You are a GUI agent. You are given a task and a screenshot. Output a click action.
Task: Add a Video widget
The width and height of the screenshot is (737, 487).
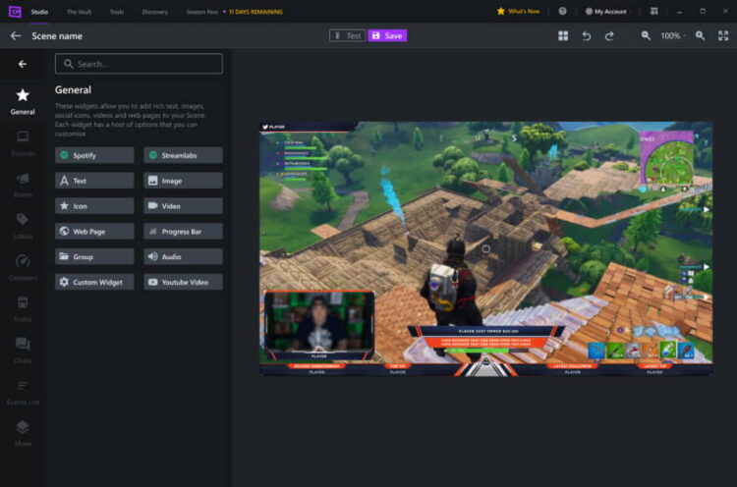coord(184,205)
